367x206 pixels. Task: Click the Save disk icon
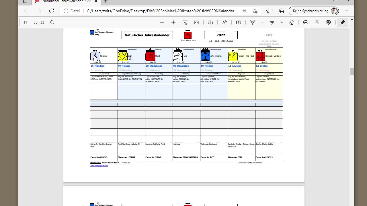point(317,22)
